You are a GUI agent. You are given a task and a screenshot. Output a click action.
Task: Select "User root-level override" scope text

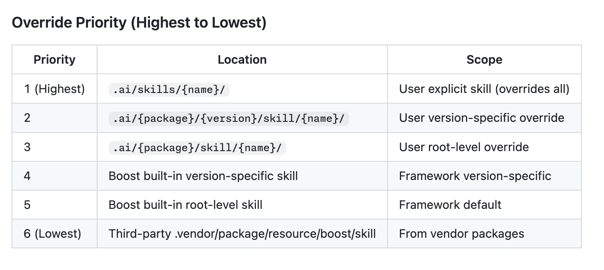point(464,147)
